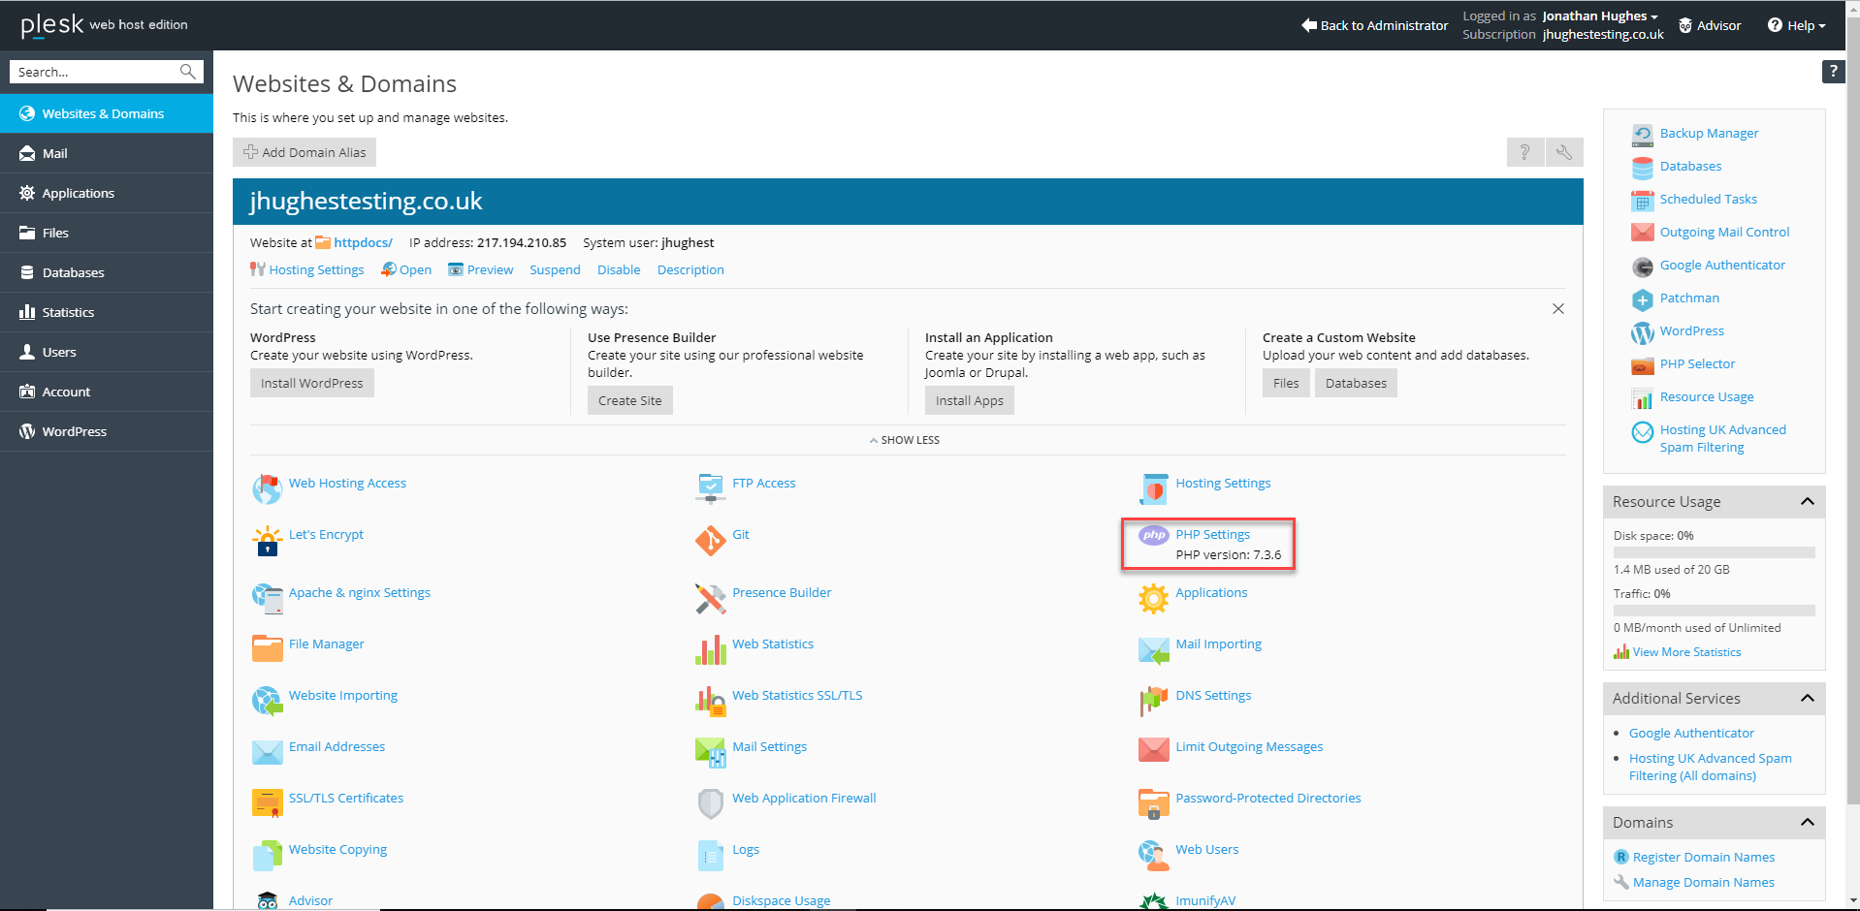
Task: Open the FTP Access icon
Action: pos(711,488)
